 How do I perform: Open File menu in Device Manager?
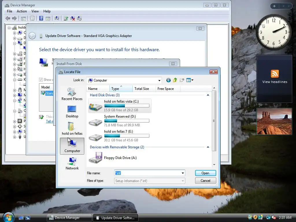pyautogui.click(x=10, y=11)
